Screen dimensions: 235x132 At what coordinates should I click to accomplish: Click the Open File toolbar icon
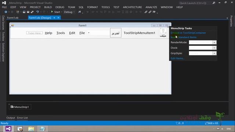tap(24, 12)
